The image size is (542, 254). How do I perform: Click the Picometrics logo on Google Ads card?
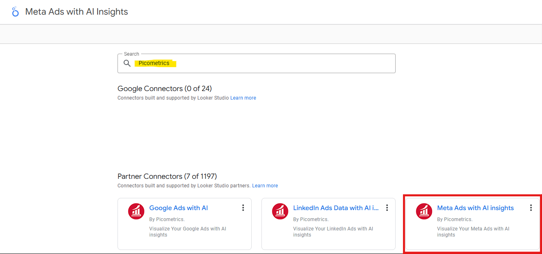click(136, 211)
